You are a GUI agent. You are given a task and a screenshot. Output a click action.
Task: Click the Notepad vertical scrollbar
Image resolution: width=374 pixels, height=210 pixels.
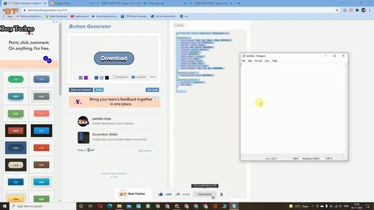pos(346,108)
